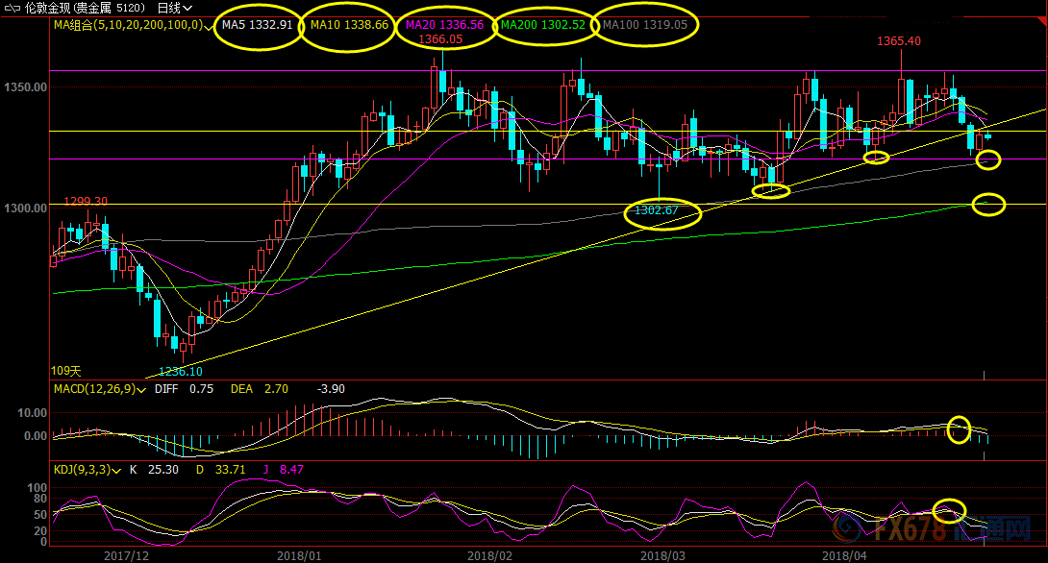Click the FX678 watermark logo

click(x=932, y=528)
